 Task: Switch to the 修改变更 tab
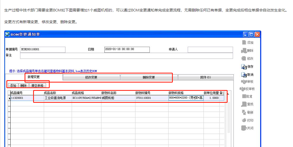(x=91, y=77)
